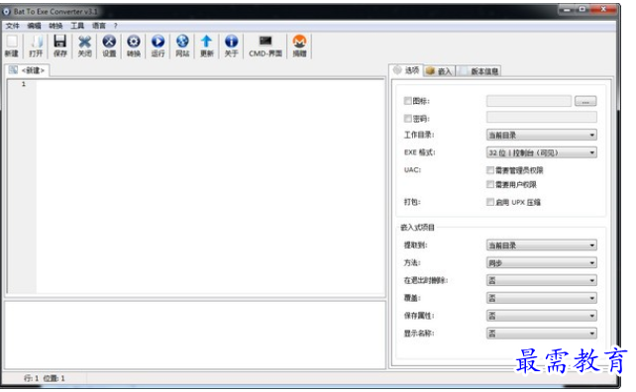636x392 pixels.
Task: Click the 打包: label
Action: (x=412, y=202)
